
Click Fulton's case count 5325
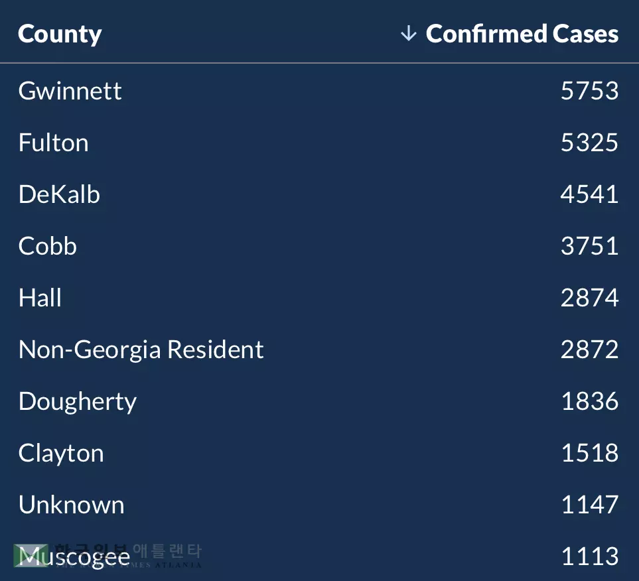coord(589,143)
